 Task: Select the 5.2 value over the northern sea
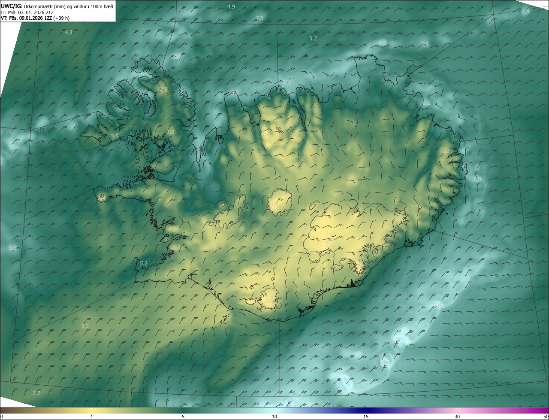pyautogui.click(x=313, y=38)
